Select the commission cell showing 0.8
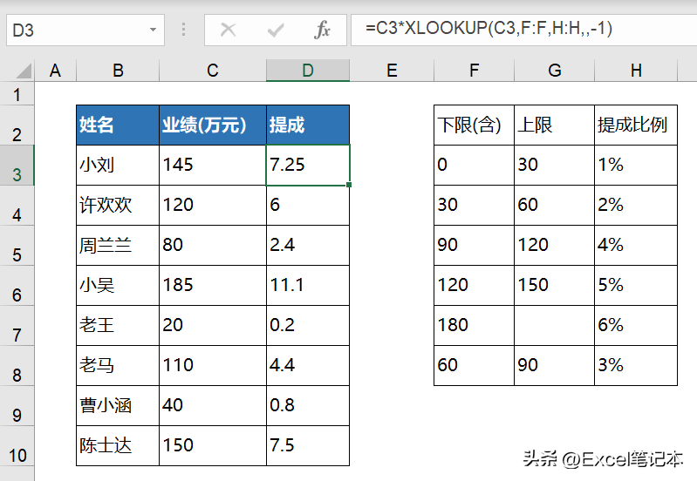Screen dimensions: 697x481 point(308,406)
